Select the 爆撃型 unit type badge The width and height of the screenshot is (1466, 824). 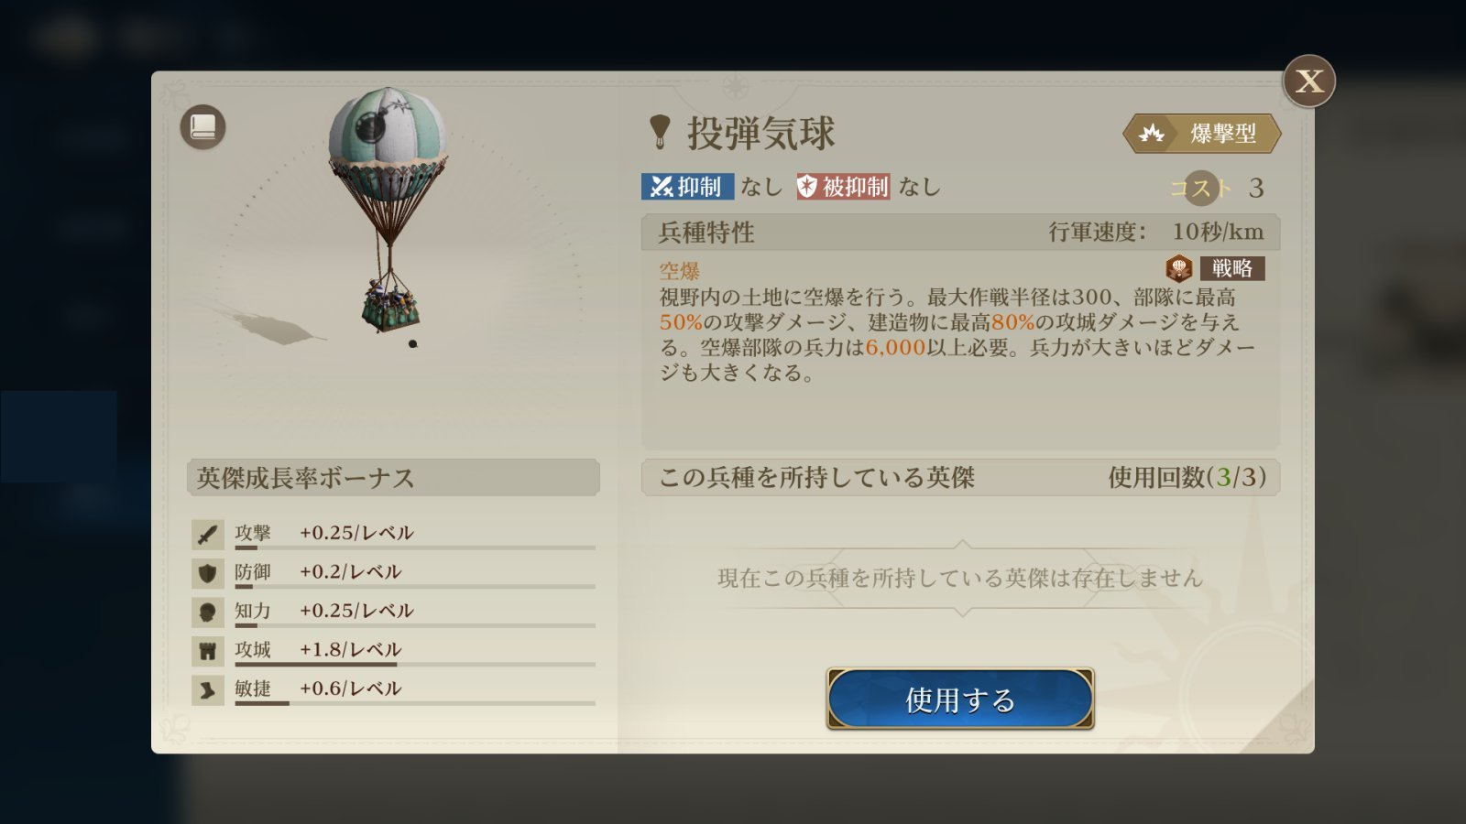1202,134
